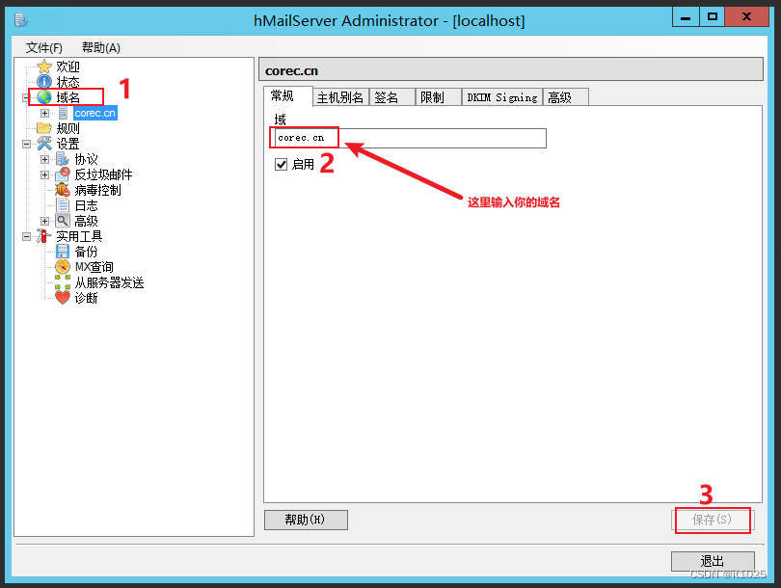The width and height of the screenshot is (781, 588).
Task: Click the 退出 exit button
Action: click(713, 561)
